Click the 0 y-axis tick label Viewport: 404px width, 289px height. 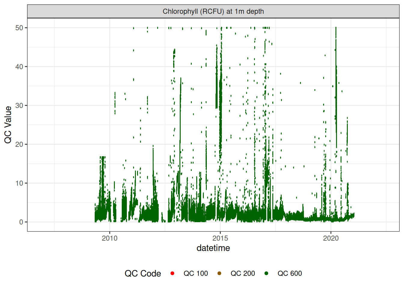[21, 222]
